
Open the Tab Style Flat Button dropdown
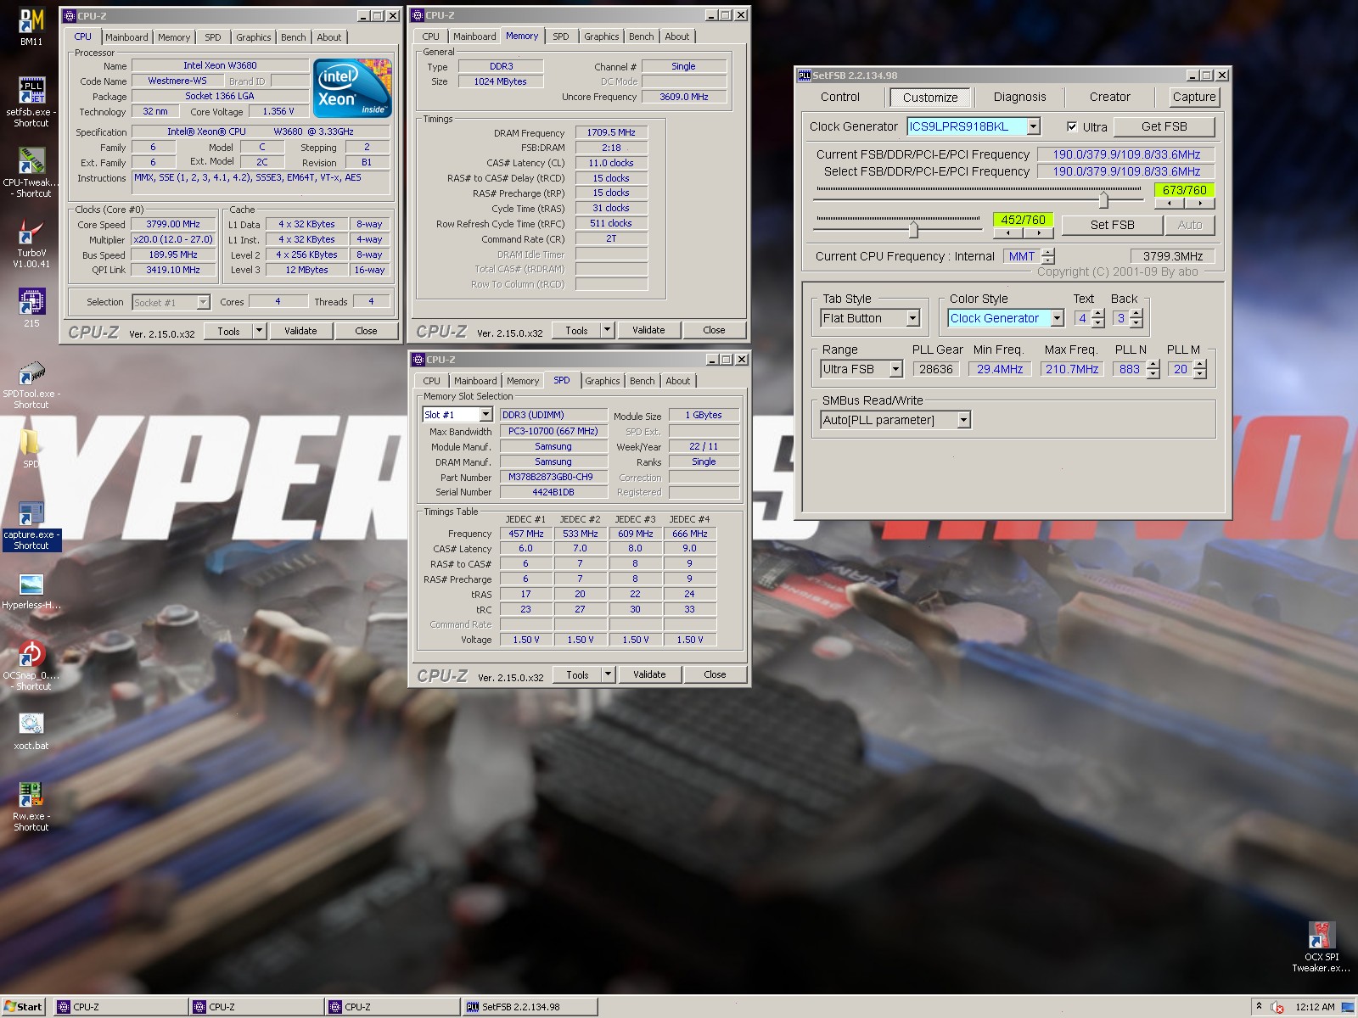point(913,318)
